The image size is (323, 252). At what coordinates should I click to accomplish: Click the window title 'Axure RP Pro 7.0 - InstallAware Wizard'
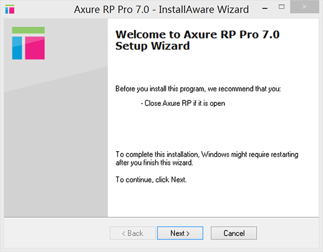pyautogui.click(x=161, y=10)
